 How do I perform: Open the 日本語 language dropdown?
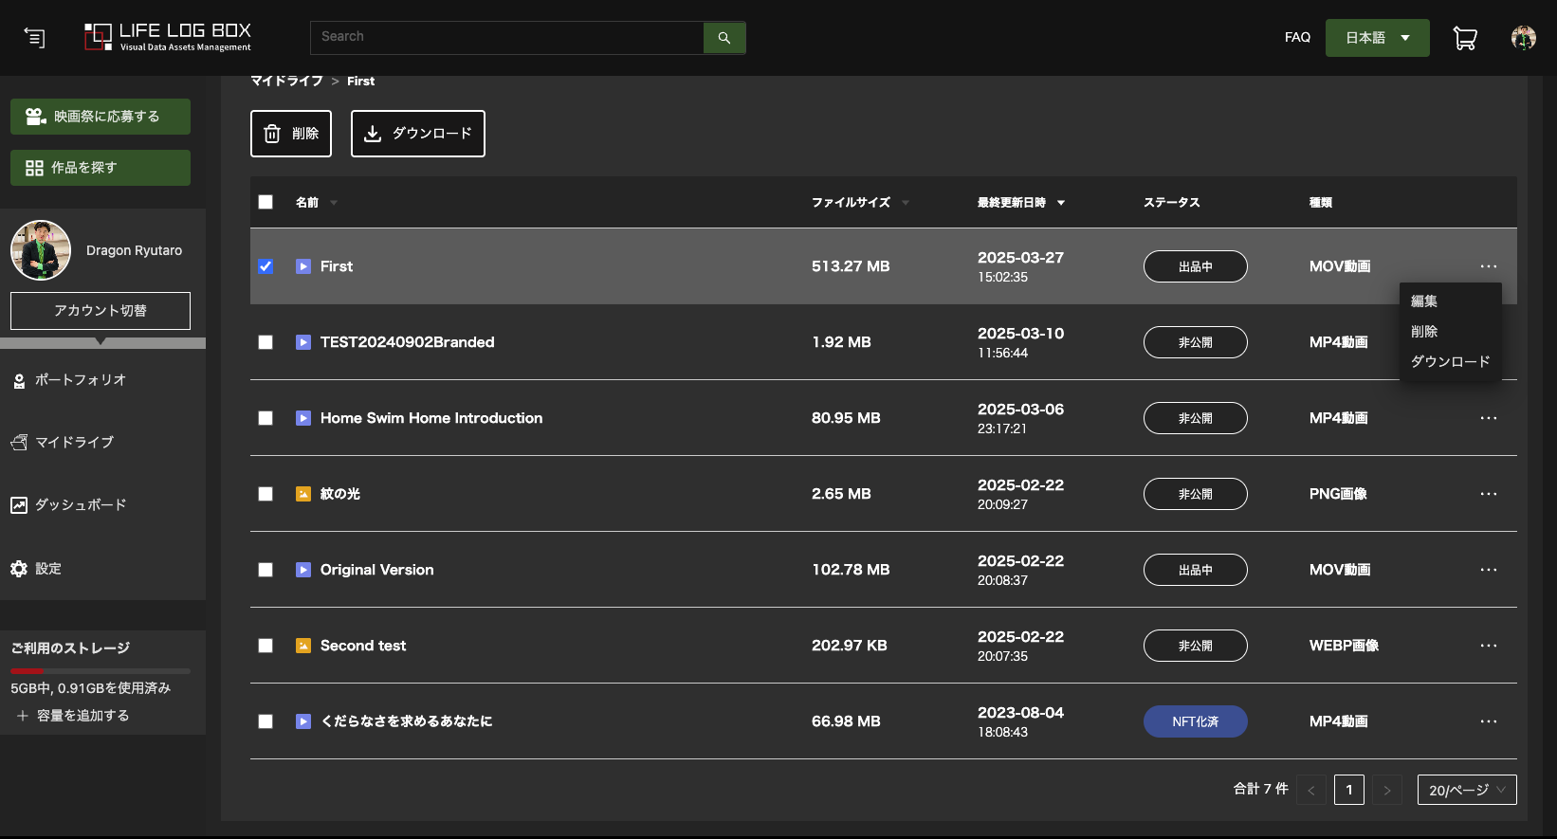[1377, 38]
